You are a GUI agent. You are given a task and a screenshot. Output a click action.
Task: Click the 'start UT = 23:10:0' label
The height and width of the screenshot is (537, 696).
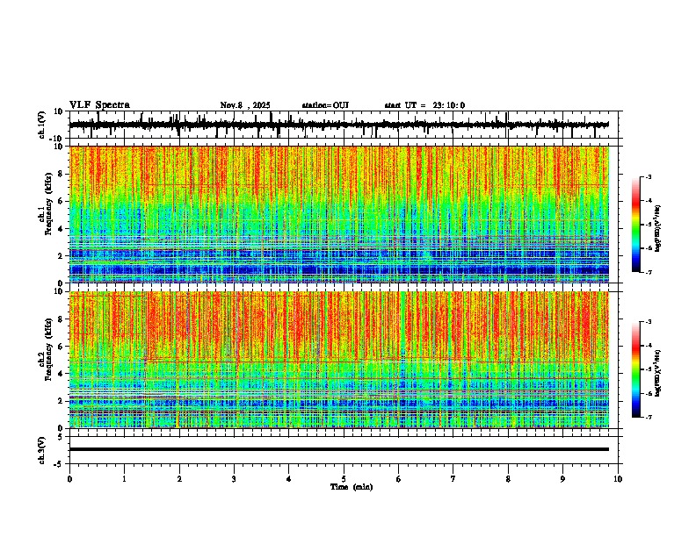(424, 105)
